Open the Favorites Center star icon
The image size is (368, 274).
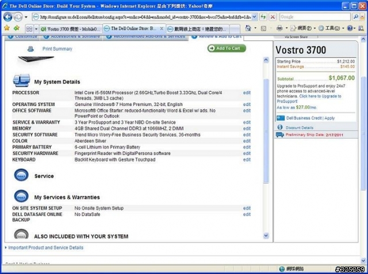(7, 28)
